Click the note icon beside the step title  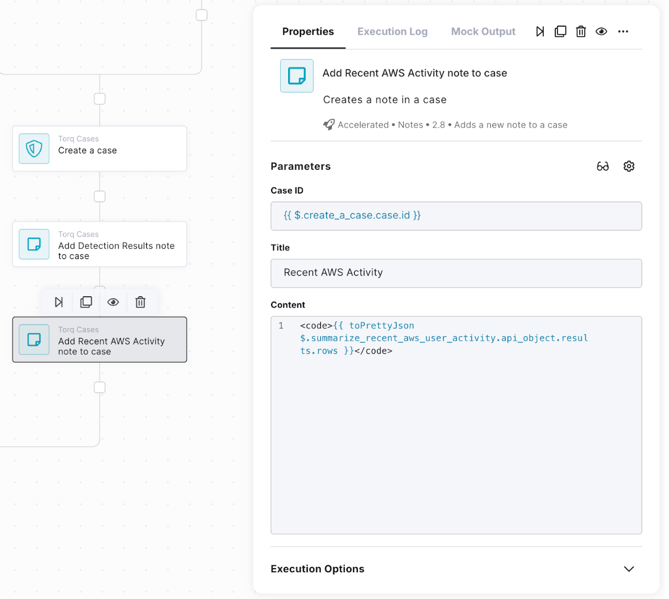(297, 76)
